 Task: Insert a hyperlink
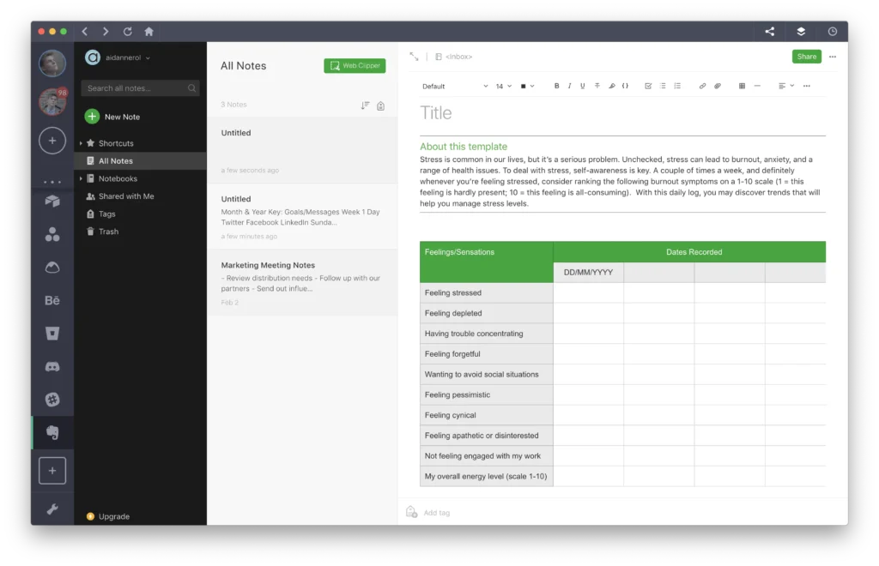tap(702, 87)
